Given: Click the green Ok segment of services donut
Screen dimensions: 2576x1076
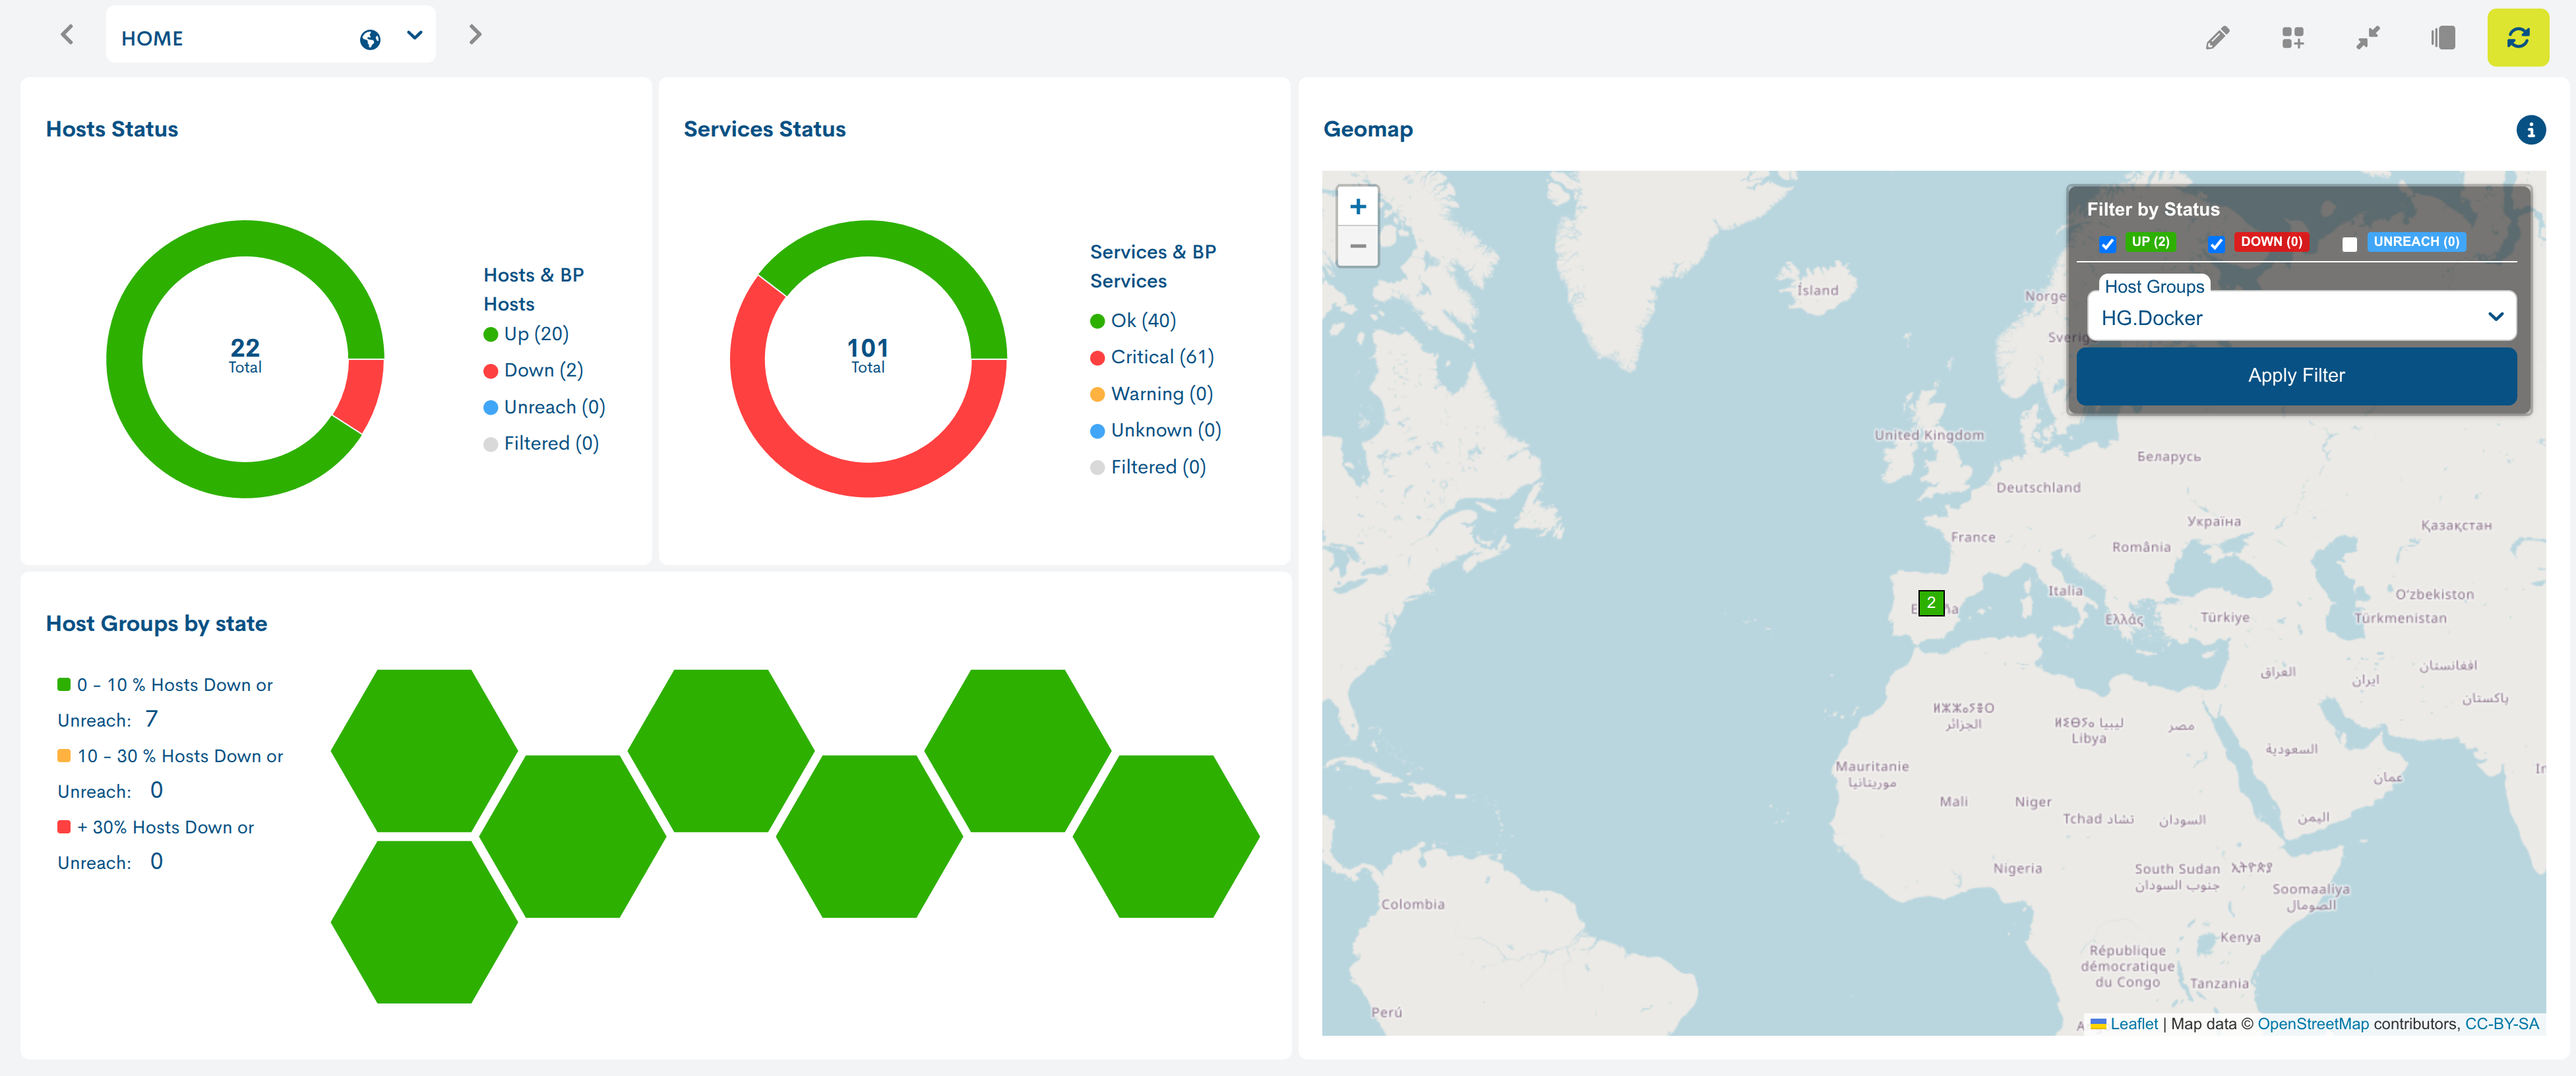Looking at the screenshot, I should (x=900, y=243).
